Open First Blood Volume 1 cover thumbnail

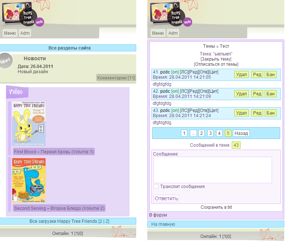pos(29,124)
